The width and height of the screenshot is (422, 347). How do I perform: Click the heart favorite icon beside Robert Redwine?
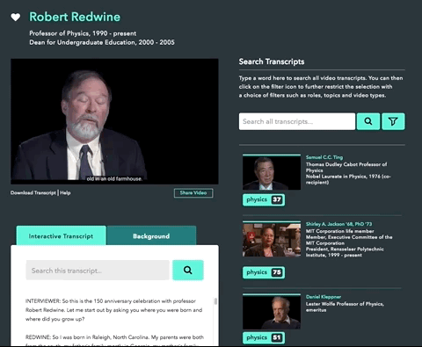(x=16, y=18)
